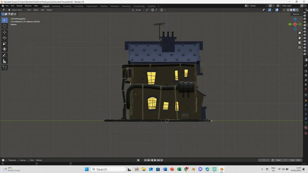The height and width of the screenshot is (173, 308).
Task: Open the pivot point dropdown
Action: (148, 10)
